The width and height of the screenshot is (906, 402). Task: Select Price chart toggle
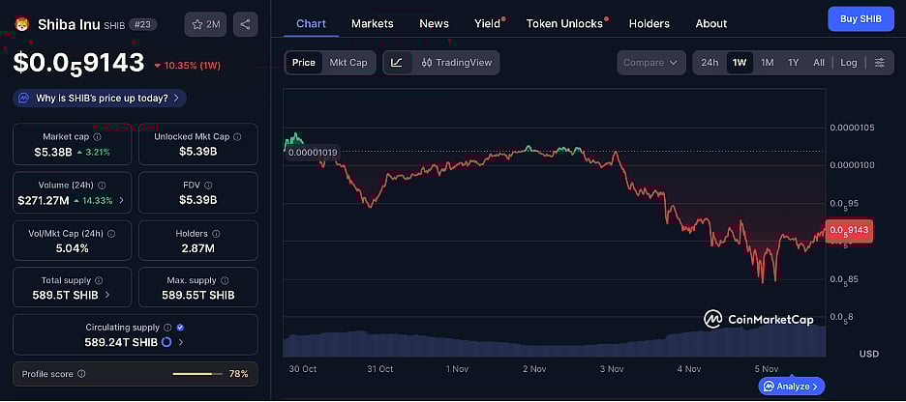[x=303, y=62]
